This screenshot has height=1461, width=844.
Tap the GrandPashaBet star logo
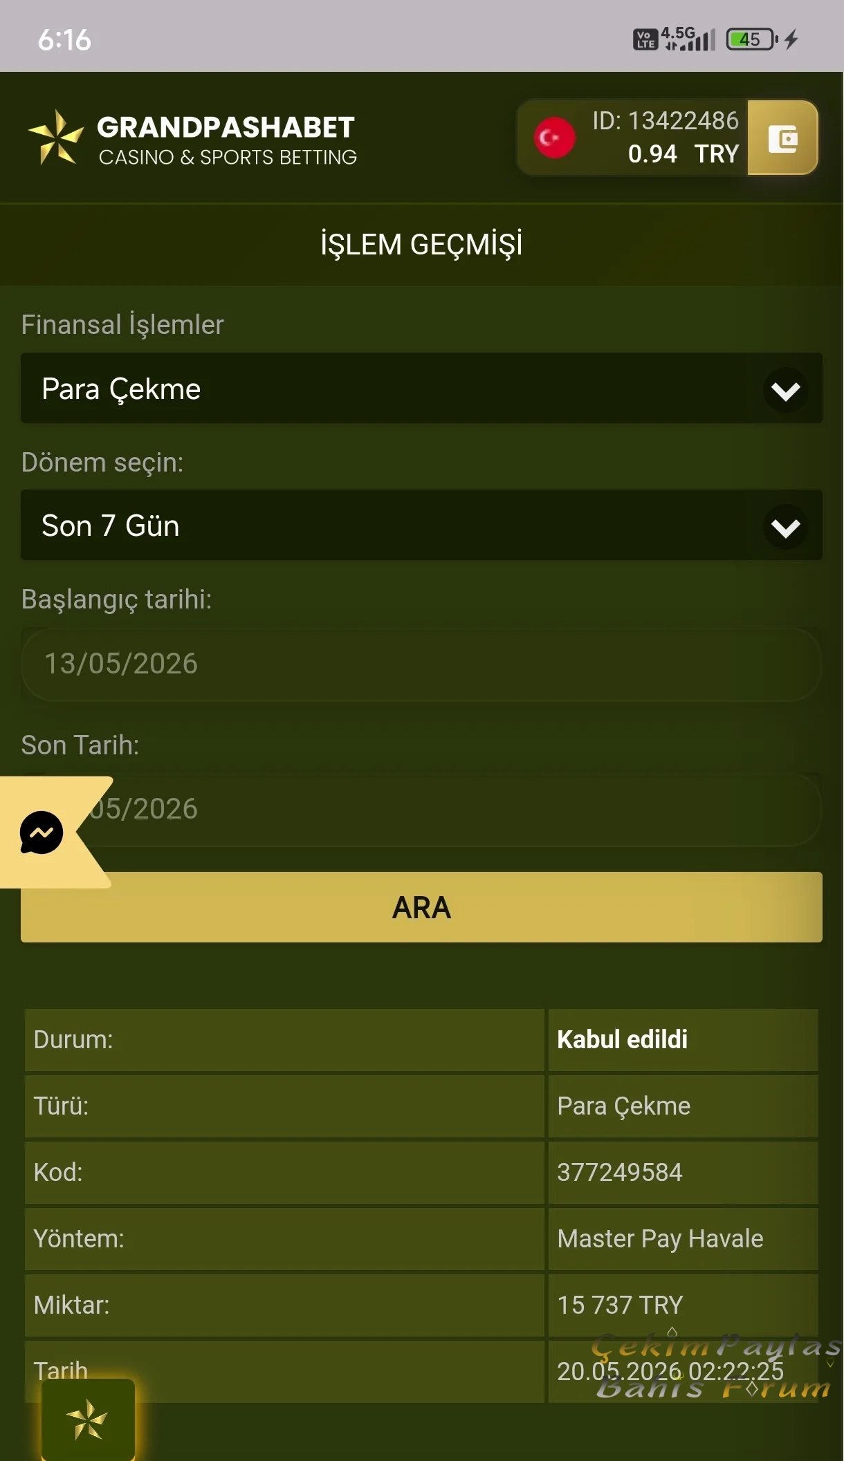(55, 137)
